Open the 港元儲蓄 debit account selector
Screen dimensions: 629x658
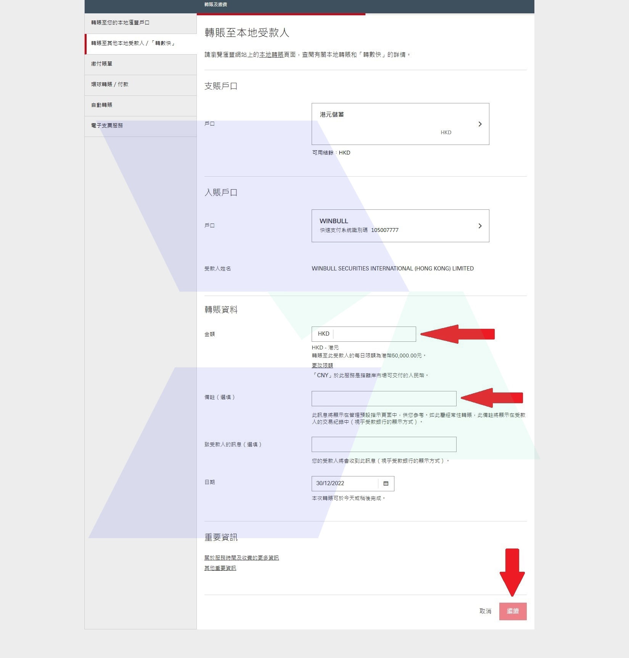[x=400, y=124]
